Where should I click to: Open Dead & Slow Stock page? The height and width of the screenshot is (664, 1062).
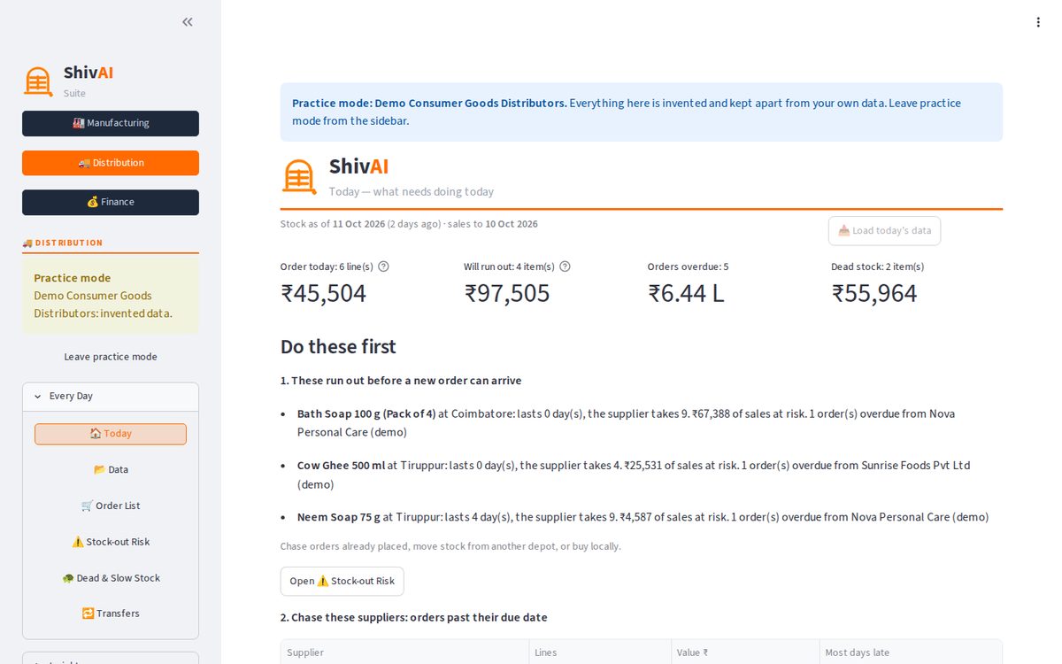[x=111, y=578]
